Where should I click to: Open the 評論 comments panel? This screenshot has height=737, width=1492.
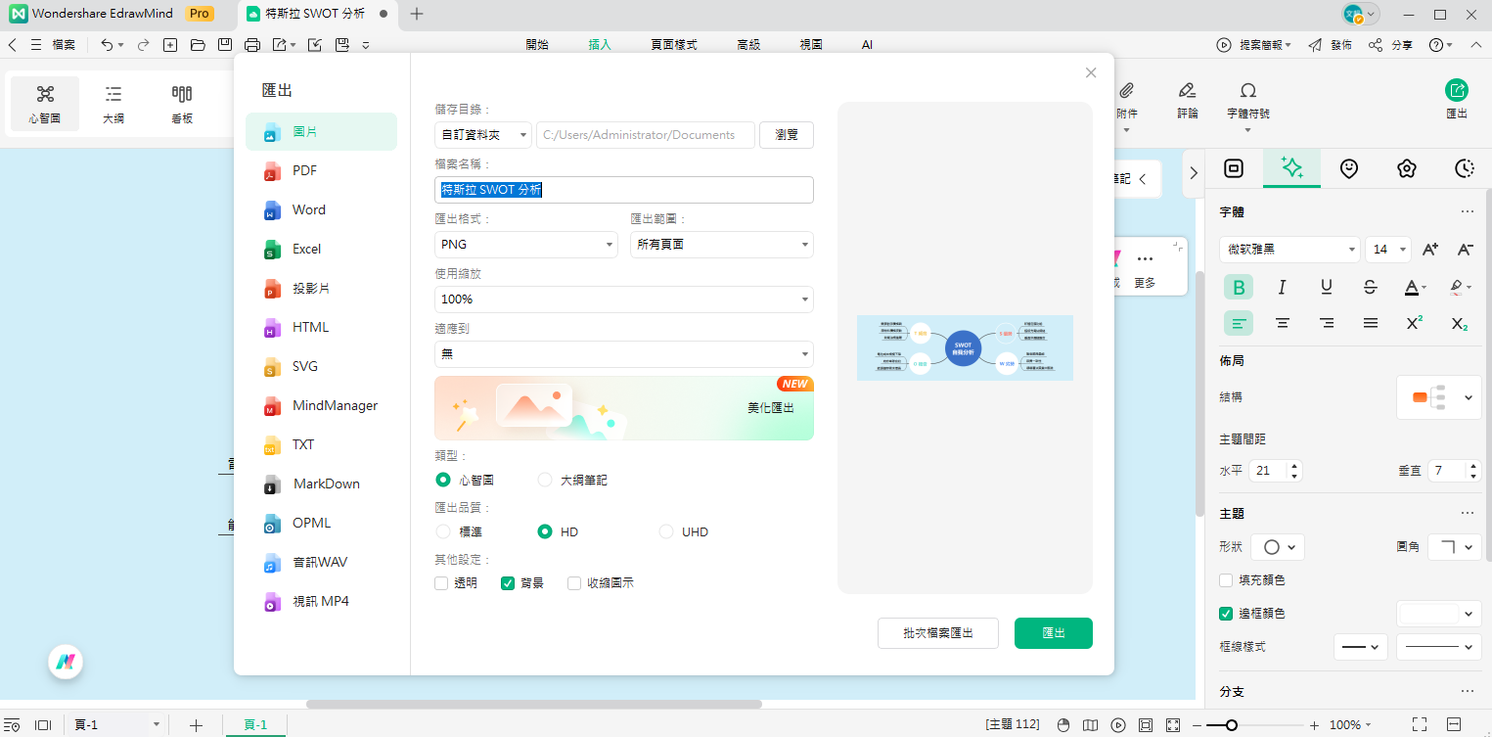coord(1187,101)
